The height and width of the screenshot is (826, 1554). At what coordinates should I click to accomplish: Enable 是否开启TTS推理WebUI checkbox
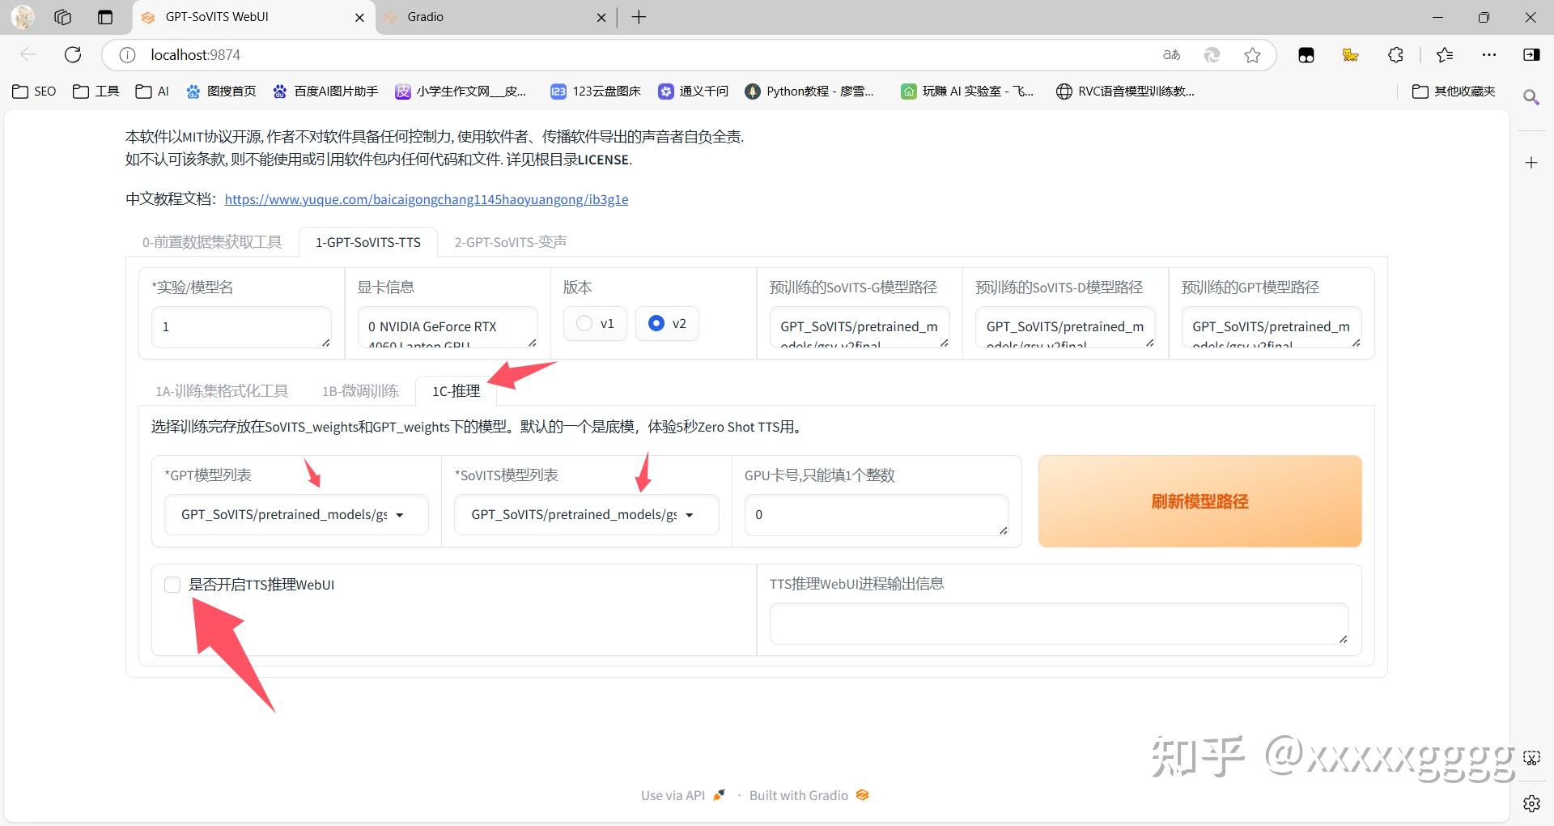pyautogui.click(x=172, y=585)
